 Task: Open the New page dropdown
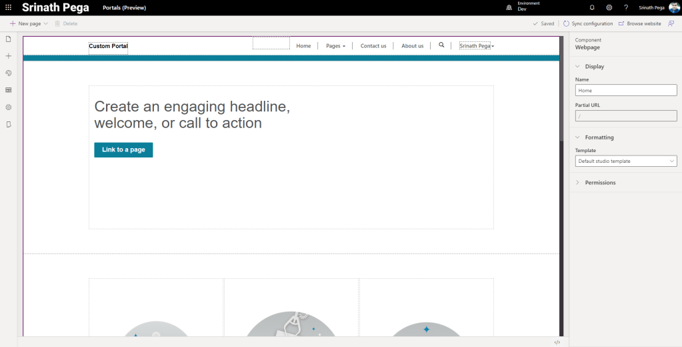point(45,23)
